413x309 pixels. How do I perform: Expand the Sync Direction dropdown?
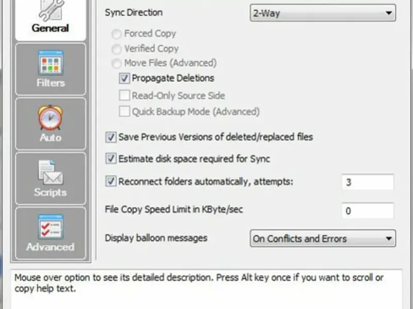click(x=323, y=13)
